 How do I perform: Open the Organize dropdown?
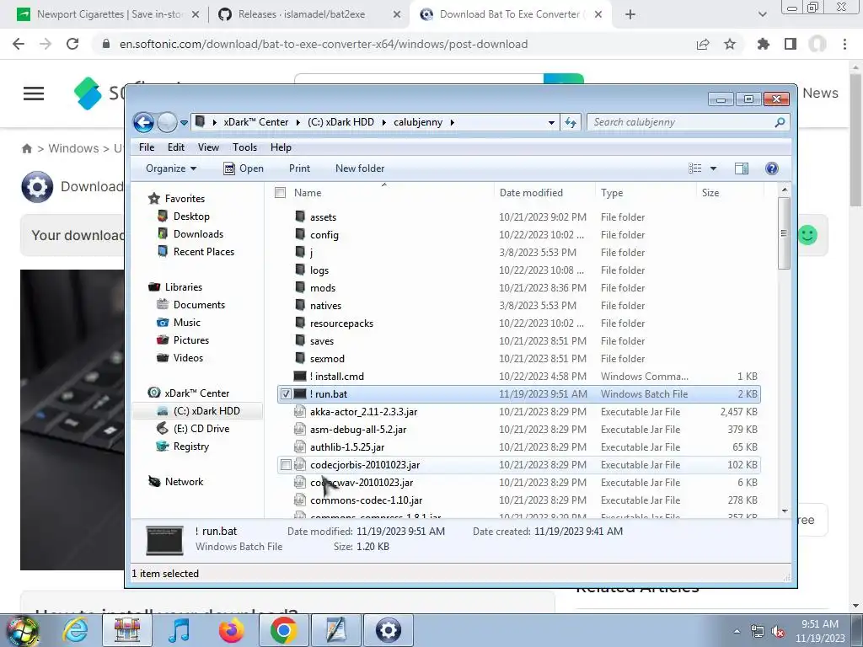pyautogui.click(x=171, y=168)
